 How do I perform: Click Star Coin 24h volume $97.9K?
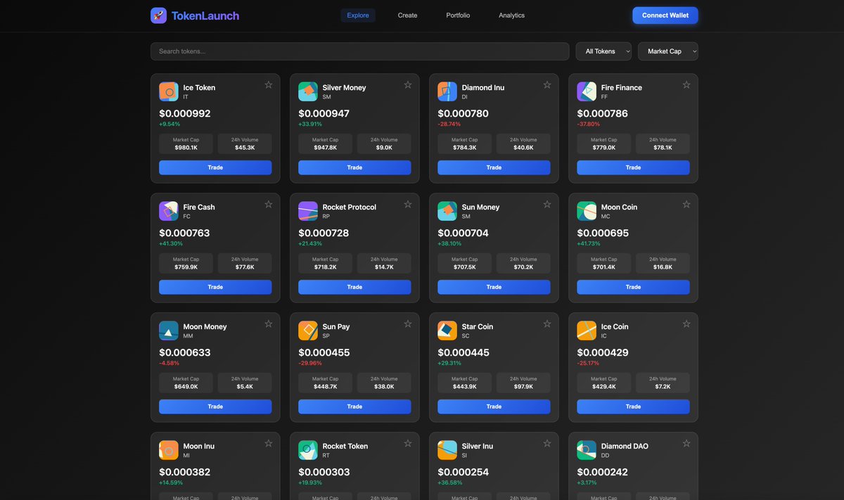point(523,387)
